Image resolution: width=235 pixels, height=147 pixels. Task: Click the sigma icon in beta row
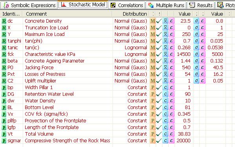pos(196,61)
